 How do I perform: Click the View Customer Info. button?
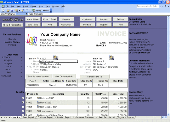[x=64, y=76]
